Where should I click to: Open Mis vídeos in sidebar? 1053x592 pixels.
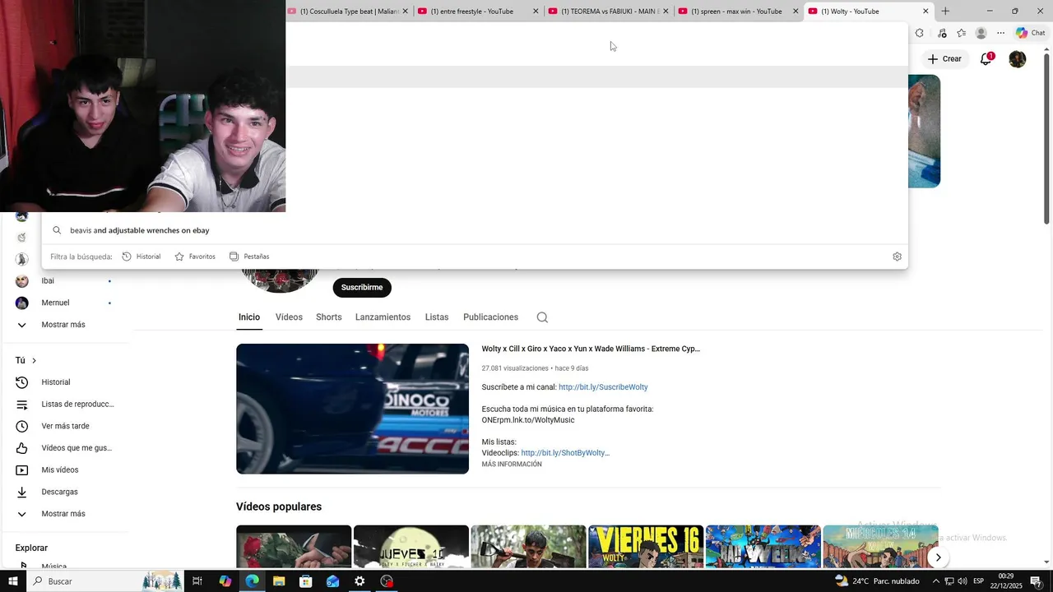pos(64,470)
